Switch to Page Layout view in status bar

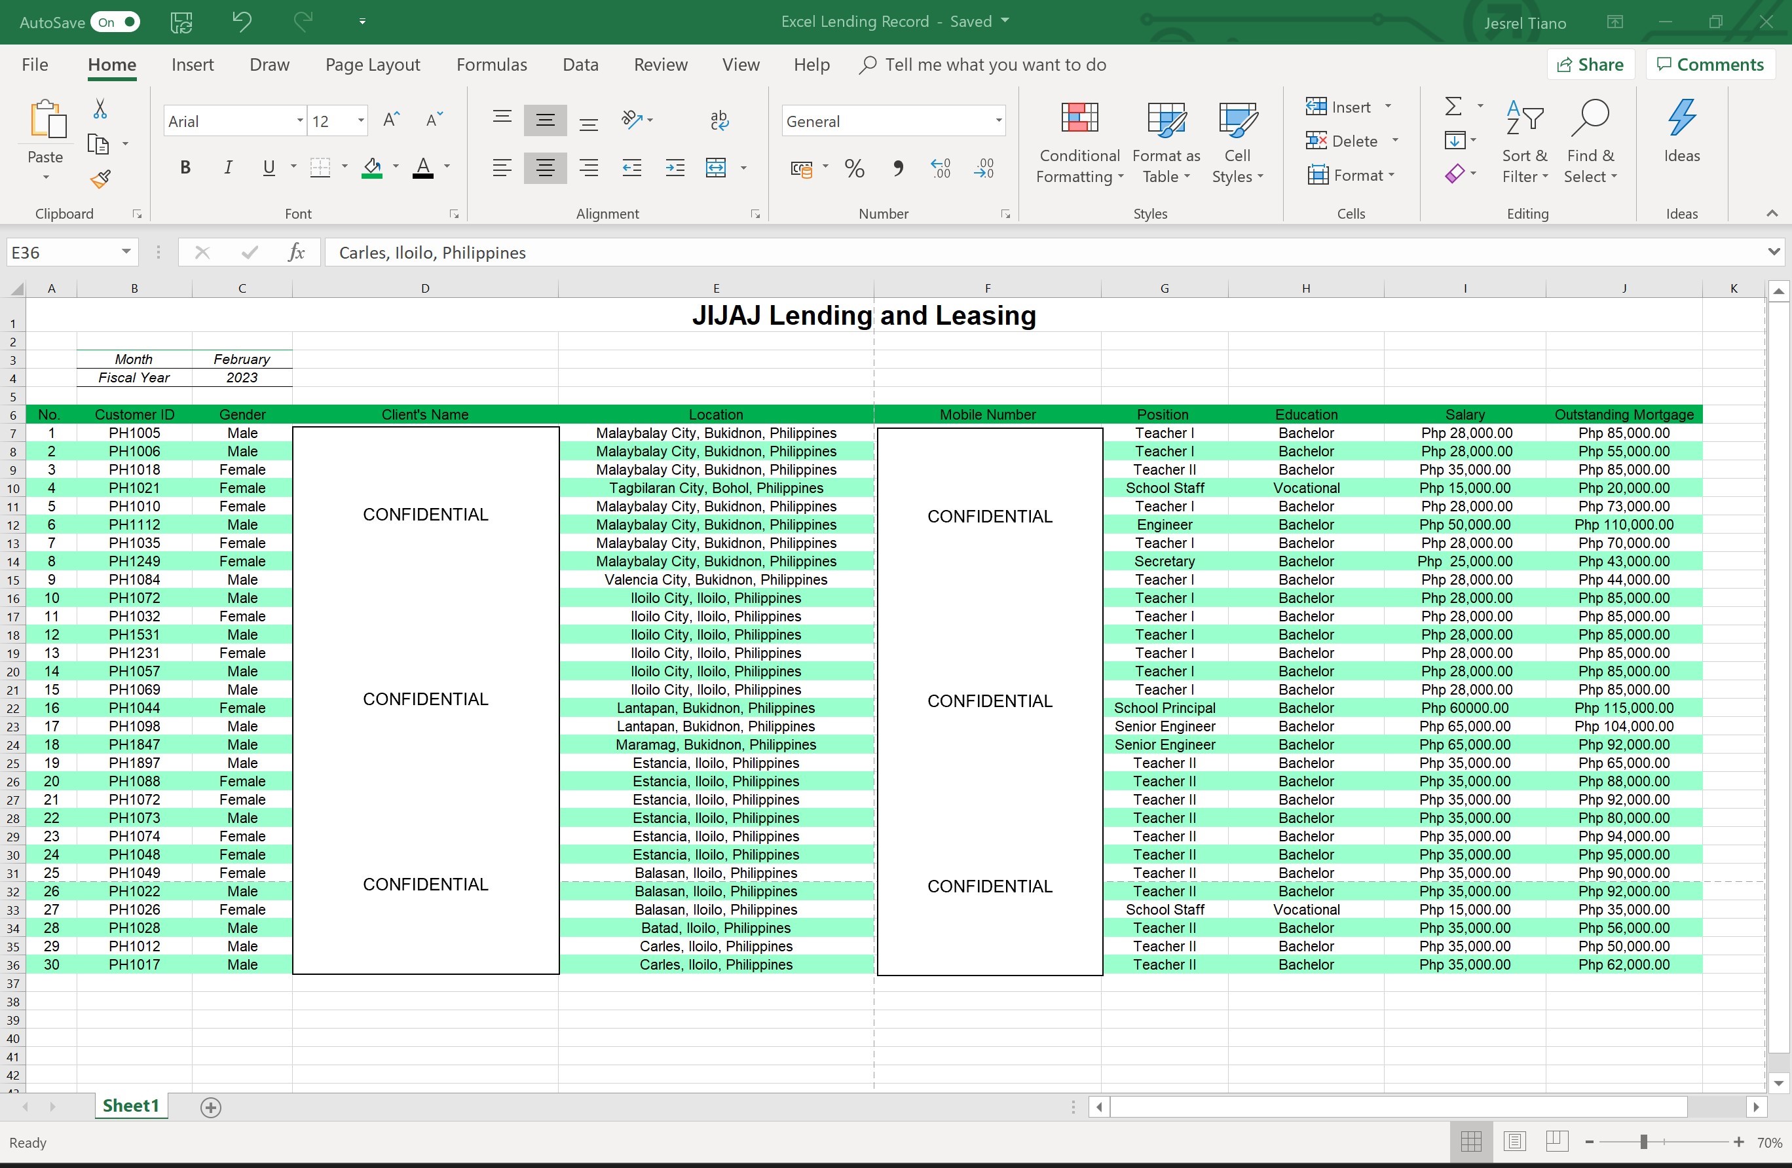click(x=1514, y=1142)
